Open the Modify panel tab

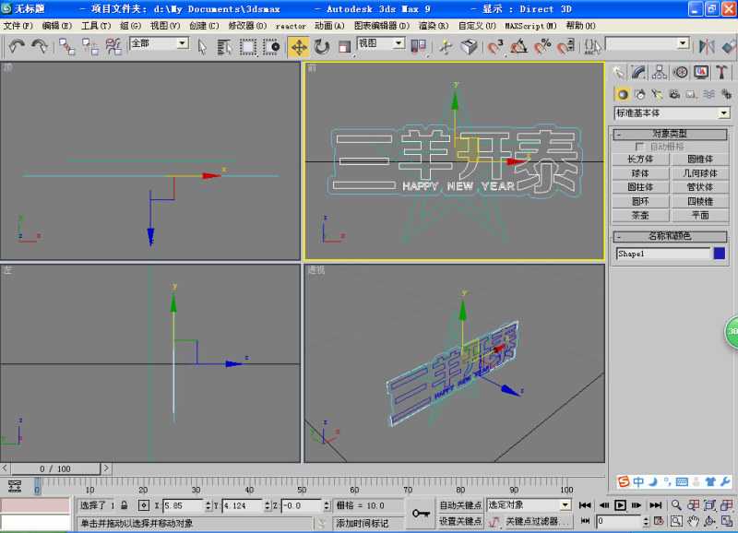tap(639, 72)
